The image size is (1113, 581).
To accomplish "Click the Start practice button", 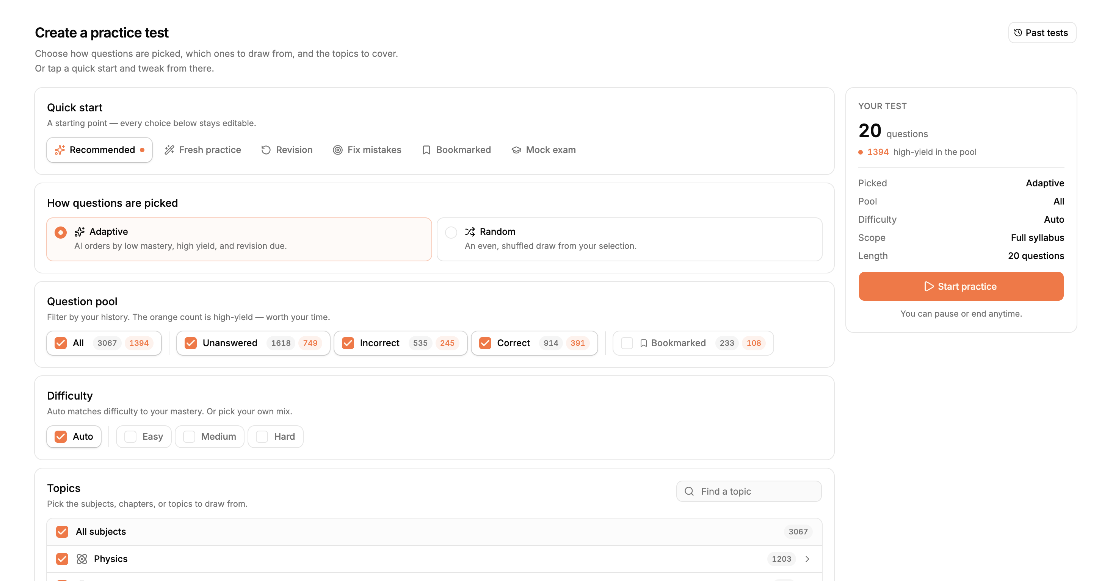I will [x=961, y=287].
